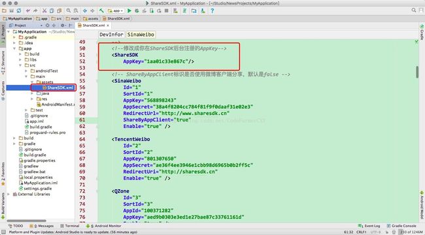Expand the .idea folder
425x235 pixels.
[14, 43]
